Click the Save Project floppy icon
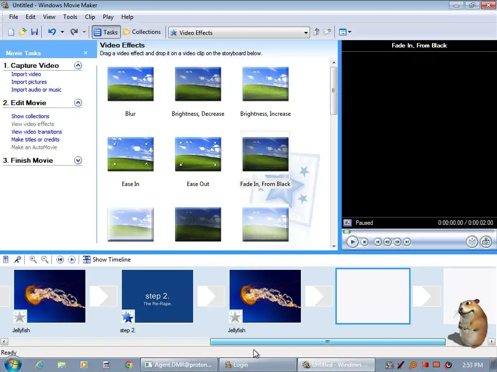The image size is (497, 372). click(34, 32)
